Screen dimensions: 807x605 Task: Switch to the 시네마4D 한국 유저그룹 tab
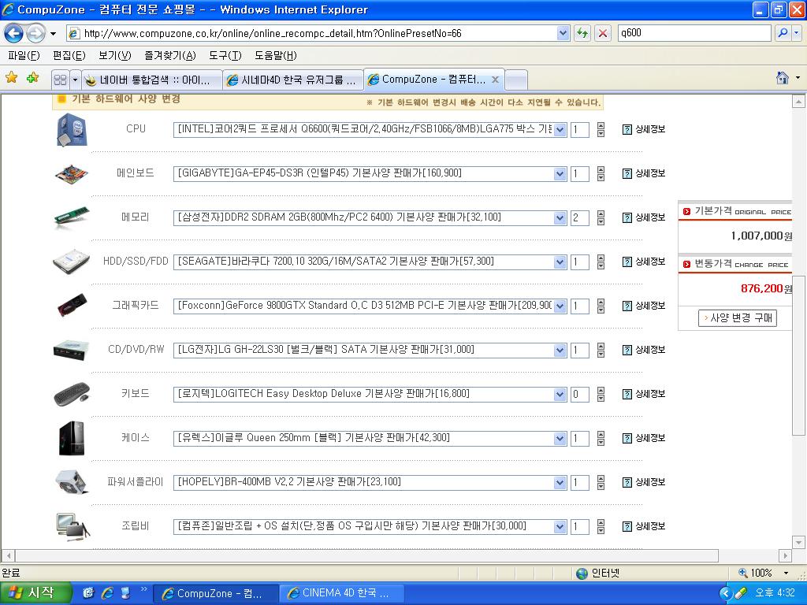pos(293,80)
